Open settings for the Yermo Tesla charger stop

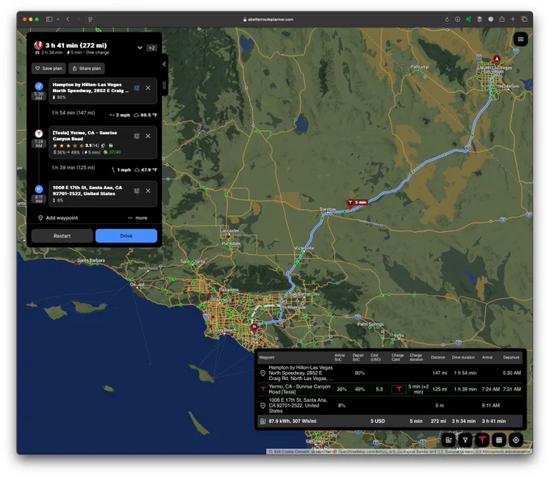[137, 136]
